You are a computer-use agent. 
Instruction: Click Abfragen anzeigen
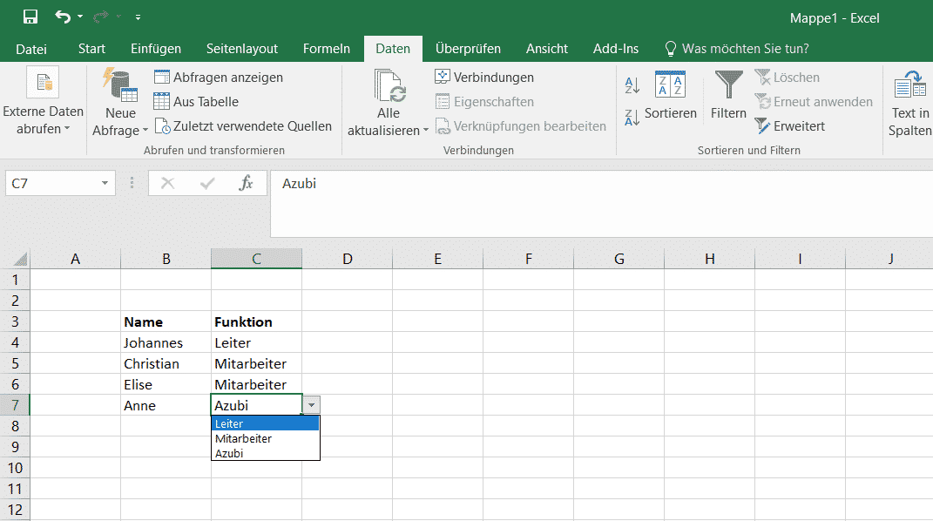(219, 78)
